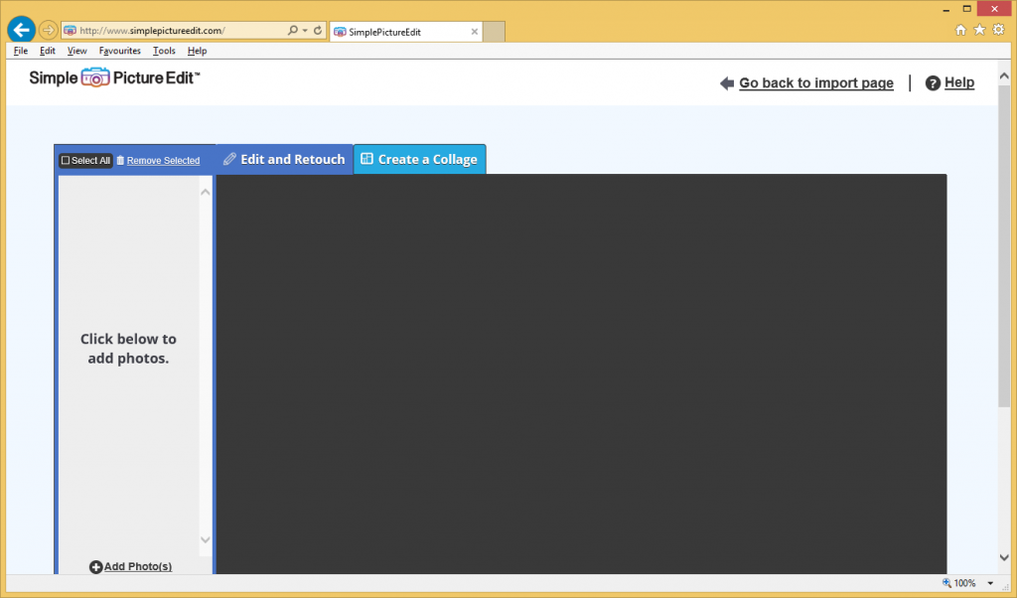This screenshot has width=1017, height=598.
Task: Close the SimplePictureEdit tab
Action: 474,31
